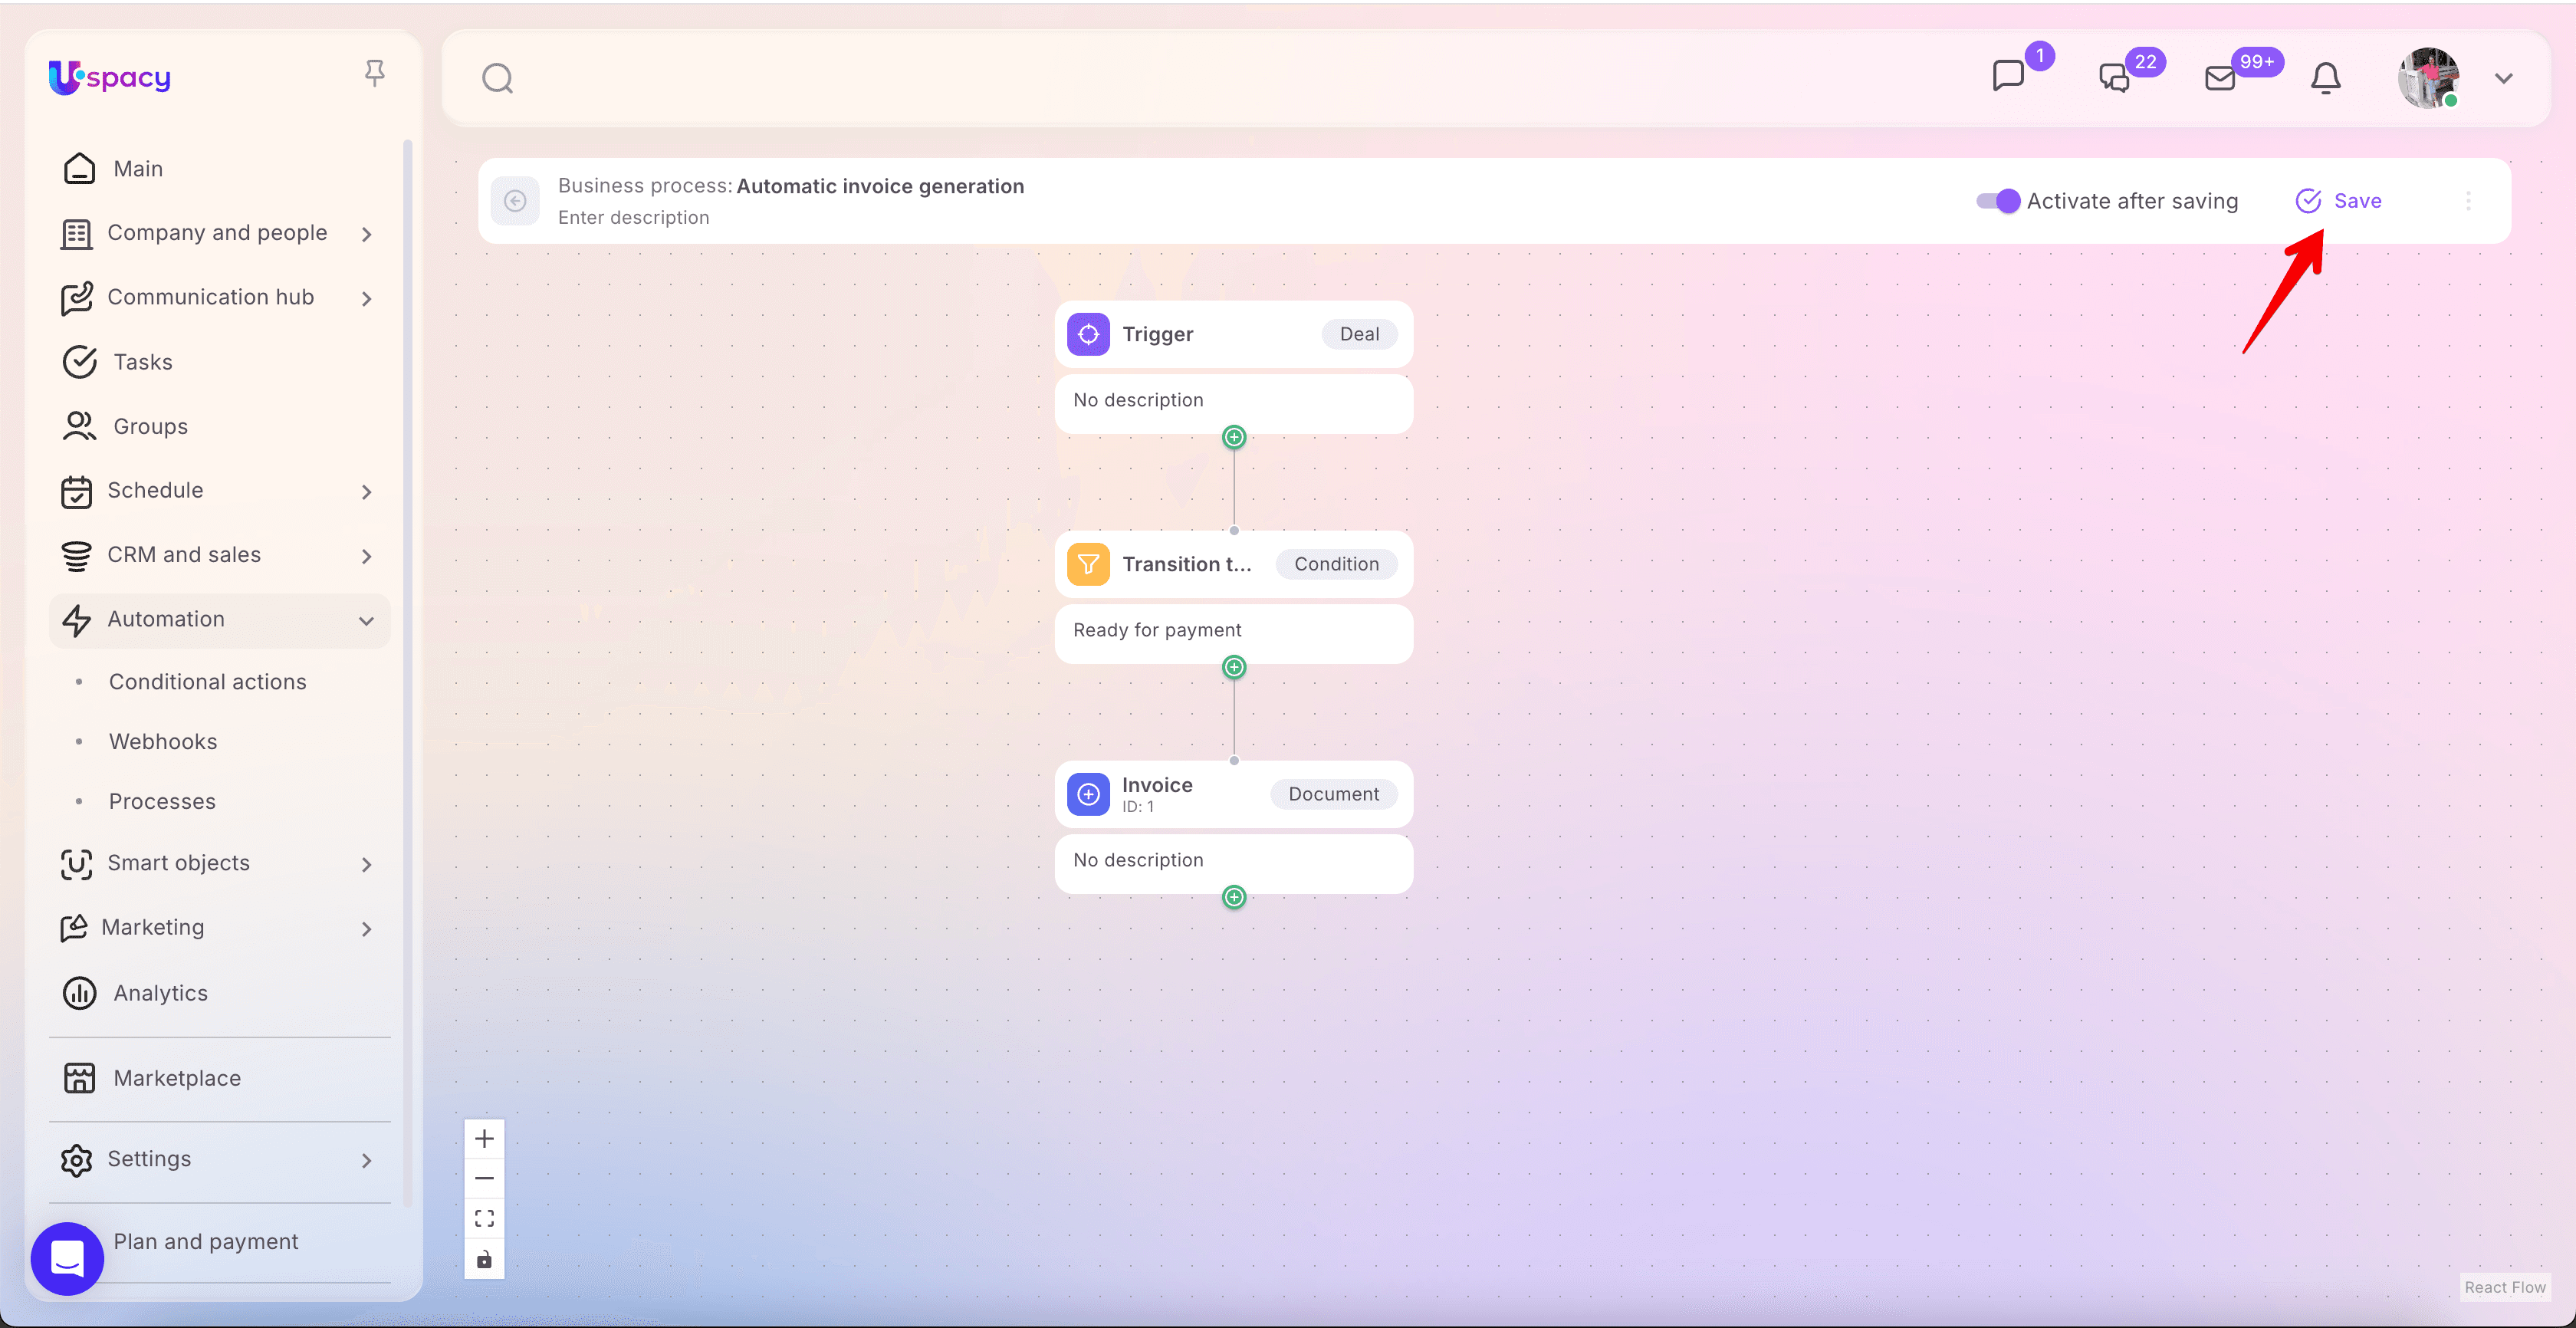This screenshot has width=2576, height=1328.
Task: Open the mail icon with 99+ badge
Action: pyautogui.click(x=2219, y=78)
